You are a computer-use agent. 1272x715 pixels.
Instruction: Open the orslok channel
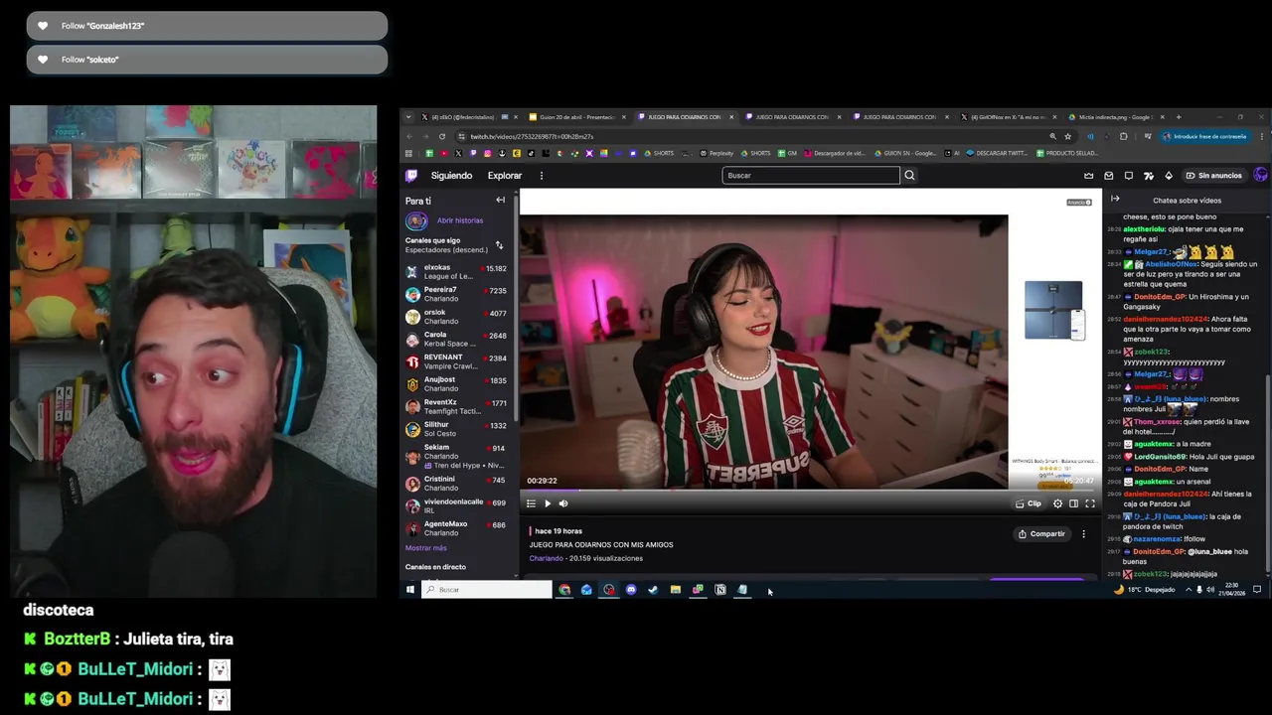(x=456, y=317)
